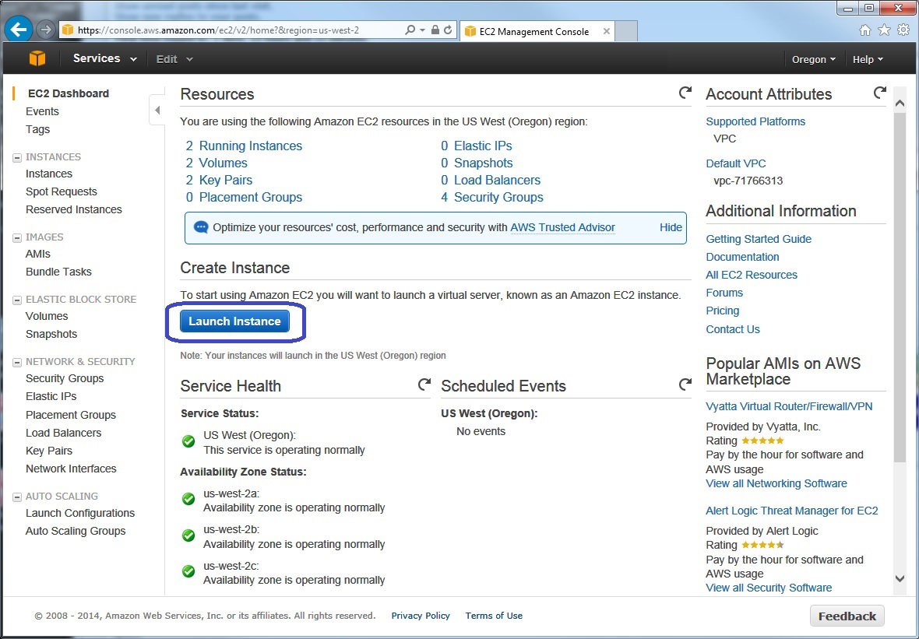Open Spot Requests in sidebar
The height and width of the screenshot is (639, 919).
[x=61, y=191]
